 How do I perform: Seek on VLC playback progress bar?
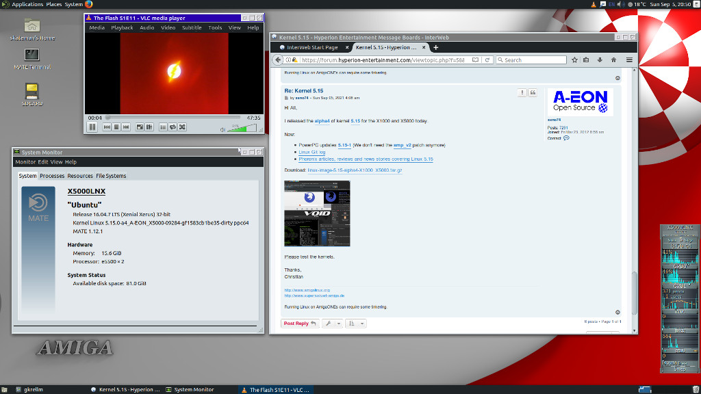coord(174,118)
